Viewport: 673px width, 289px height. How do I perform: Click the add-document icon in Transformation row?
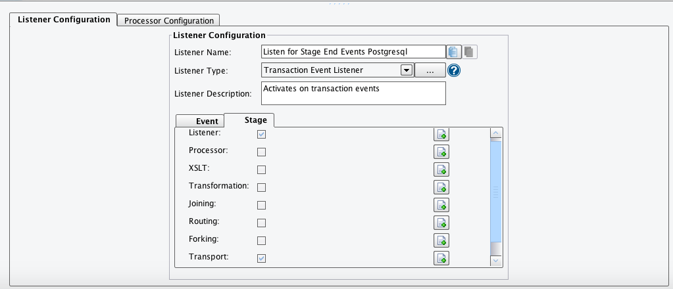[441, 187]
